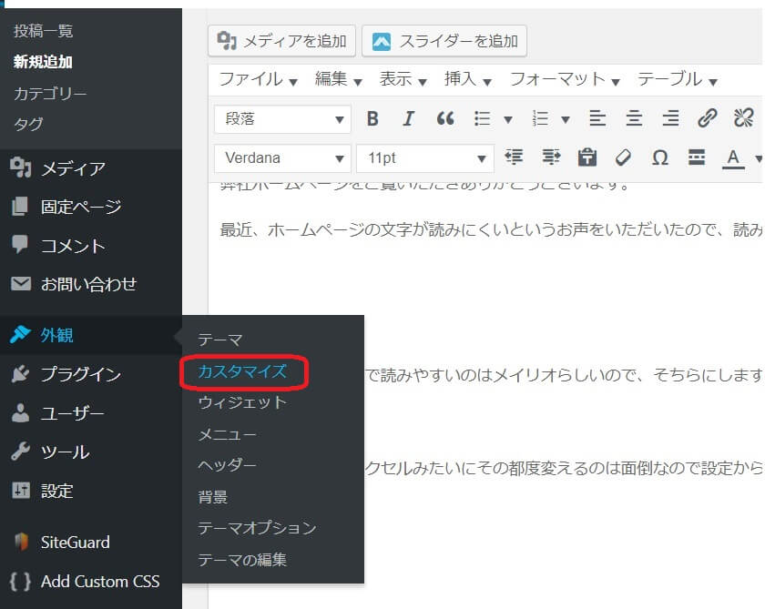Open the special character Omega tool
The width and height of the screenshot is (765, 609).
(659, 157)
